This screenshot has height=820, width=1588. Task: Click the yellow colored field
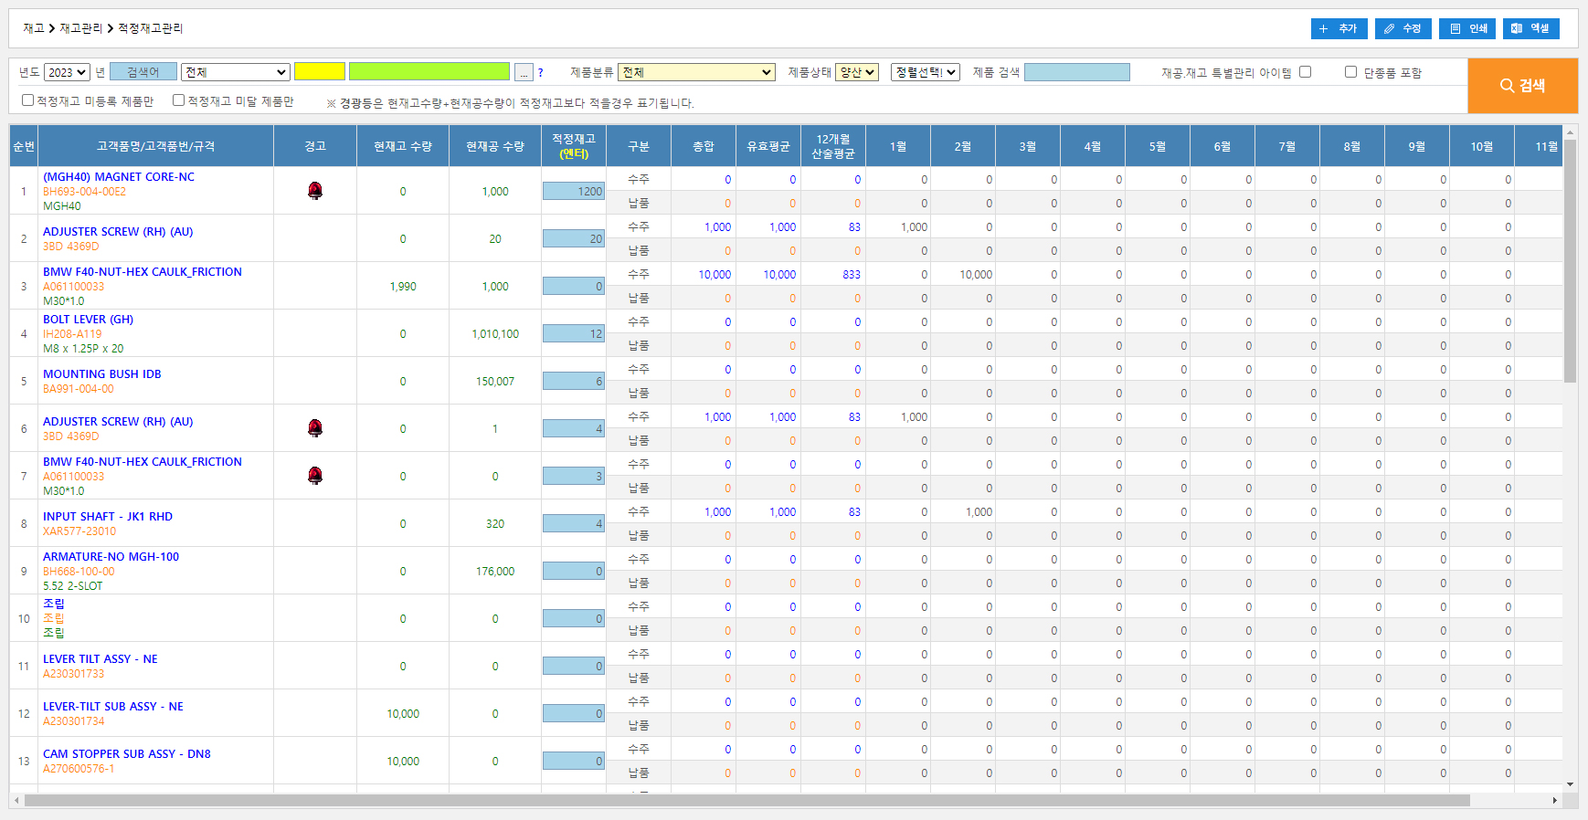(320, 72)
